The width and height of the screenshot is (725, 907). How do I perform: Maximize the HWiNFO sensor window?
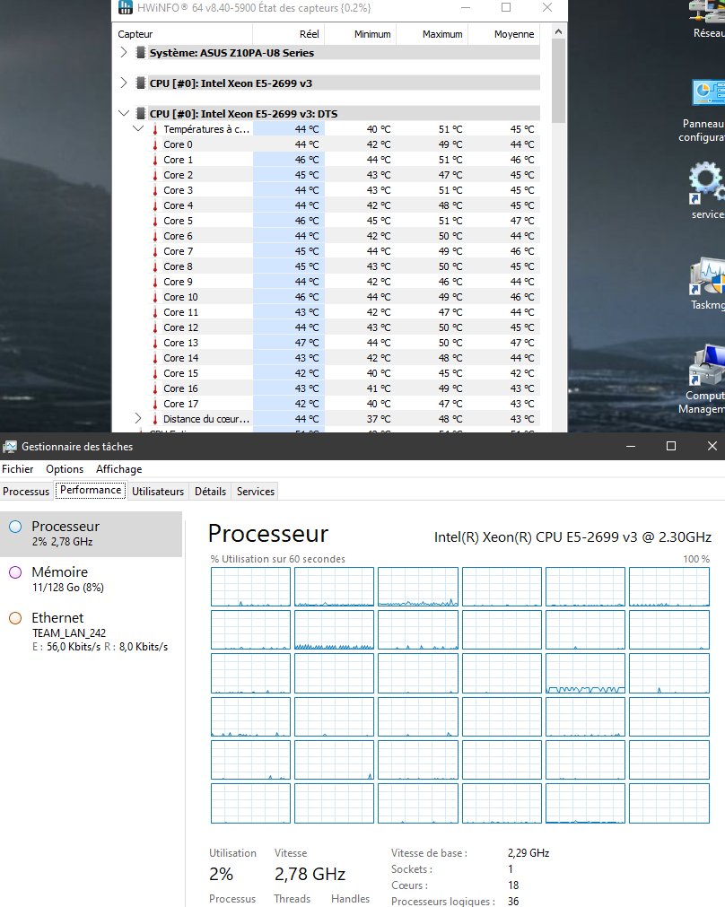506,7
